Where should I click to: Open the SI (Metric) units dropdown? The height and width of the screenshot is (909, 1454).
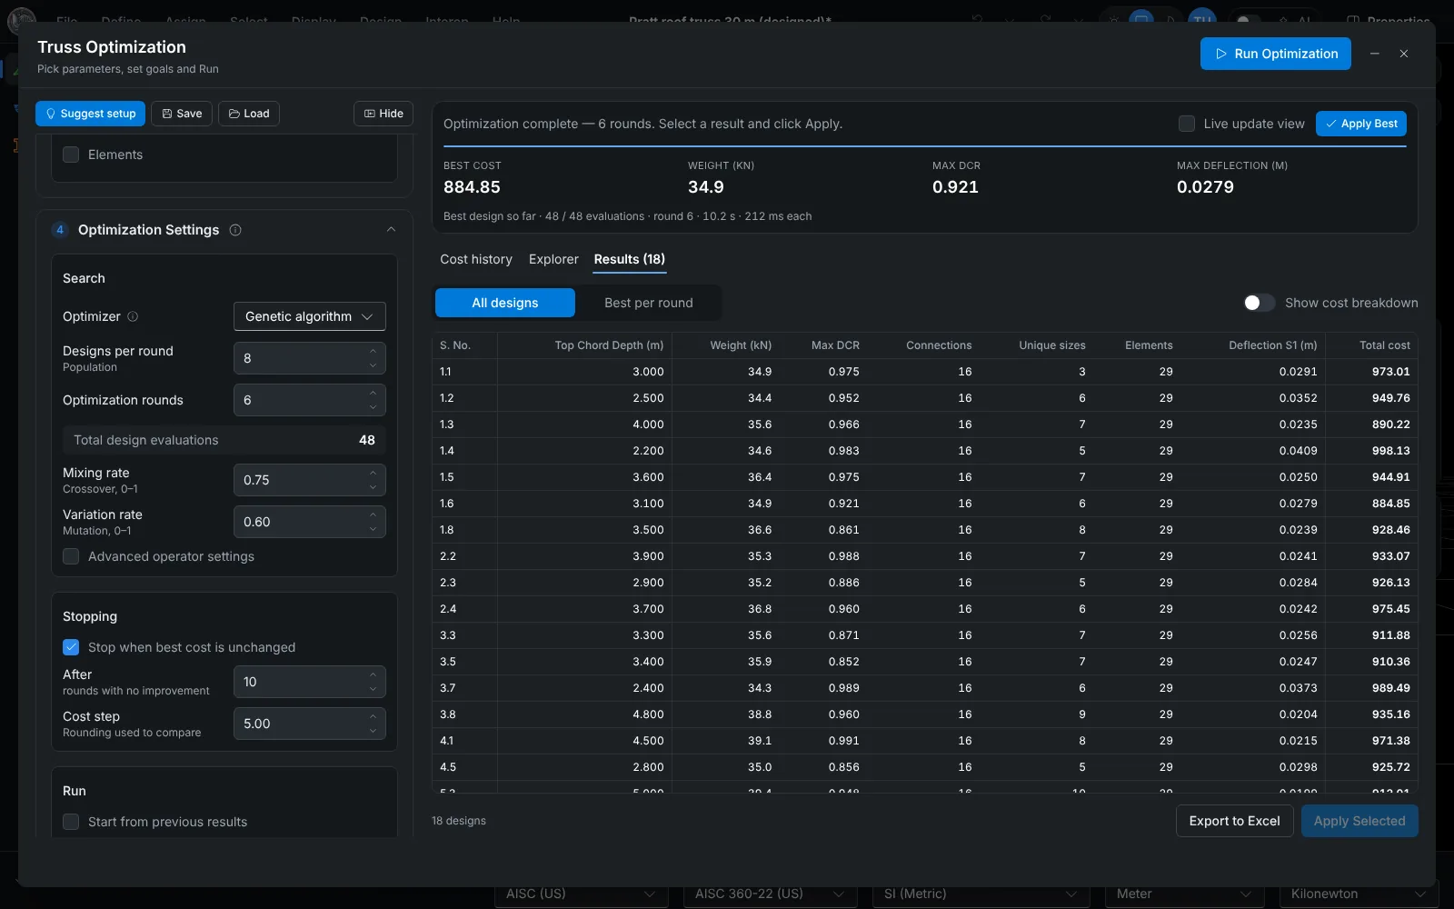point(981,894)
